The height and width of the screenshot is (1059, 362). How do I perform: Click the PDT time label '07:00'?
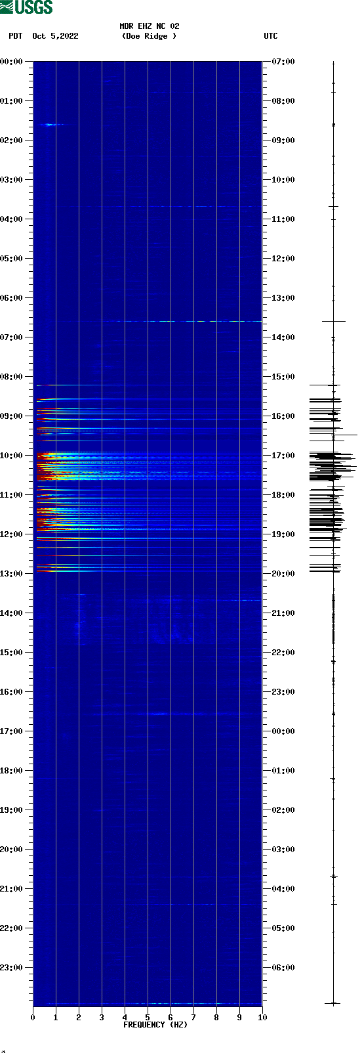(11, 337)
